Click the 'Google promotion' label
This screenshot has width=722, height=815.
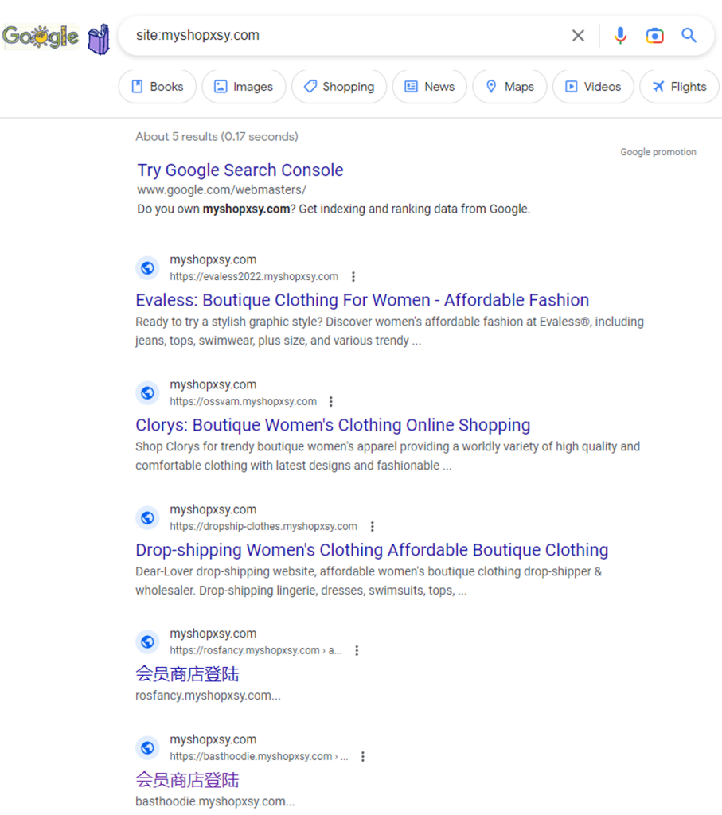point(658,152)
